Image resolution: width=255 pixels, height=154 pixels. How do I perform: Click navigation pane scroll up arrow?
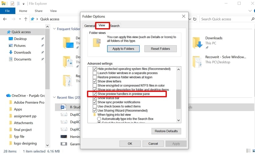point(47,26)
